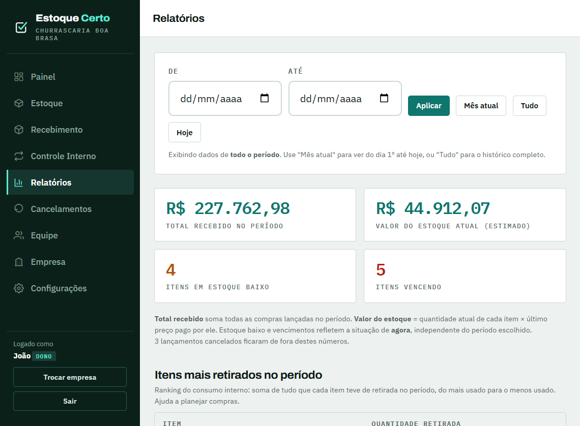
Task: Click the Equipe people icon
Action: pos(19,235)
